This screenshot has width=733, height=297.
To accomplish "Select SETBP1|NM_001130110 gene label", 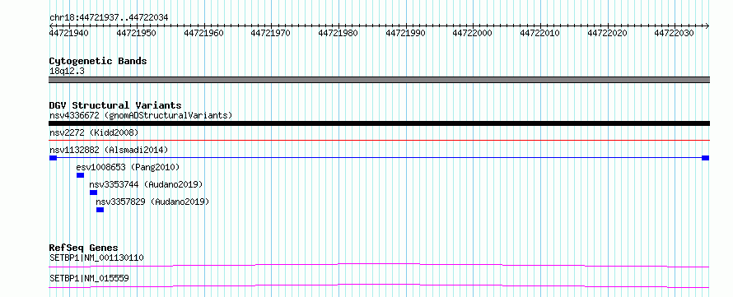I will (x=96, y=258).
